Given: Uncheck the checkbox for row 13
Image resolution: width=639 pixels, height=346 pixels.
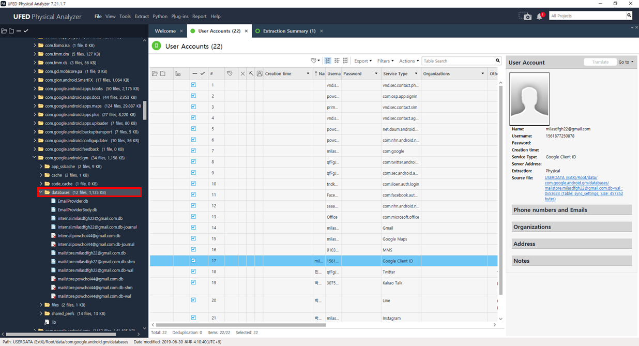Looking at the screenshot, I should pos(193,217).
